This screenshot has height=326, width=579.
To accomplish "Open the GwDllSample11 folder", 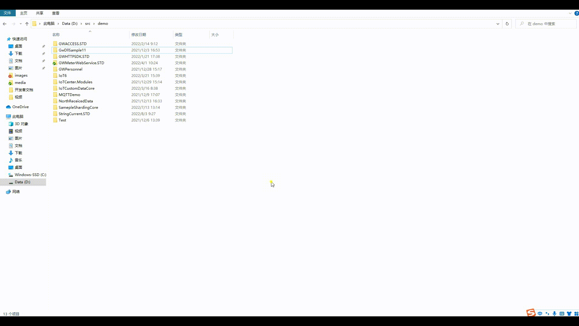I will (72, 50).
